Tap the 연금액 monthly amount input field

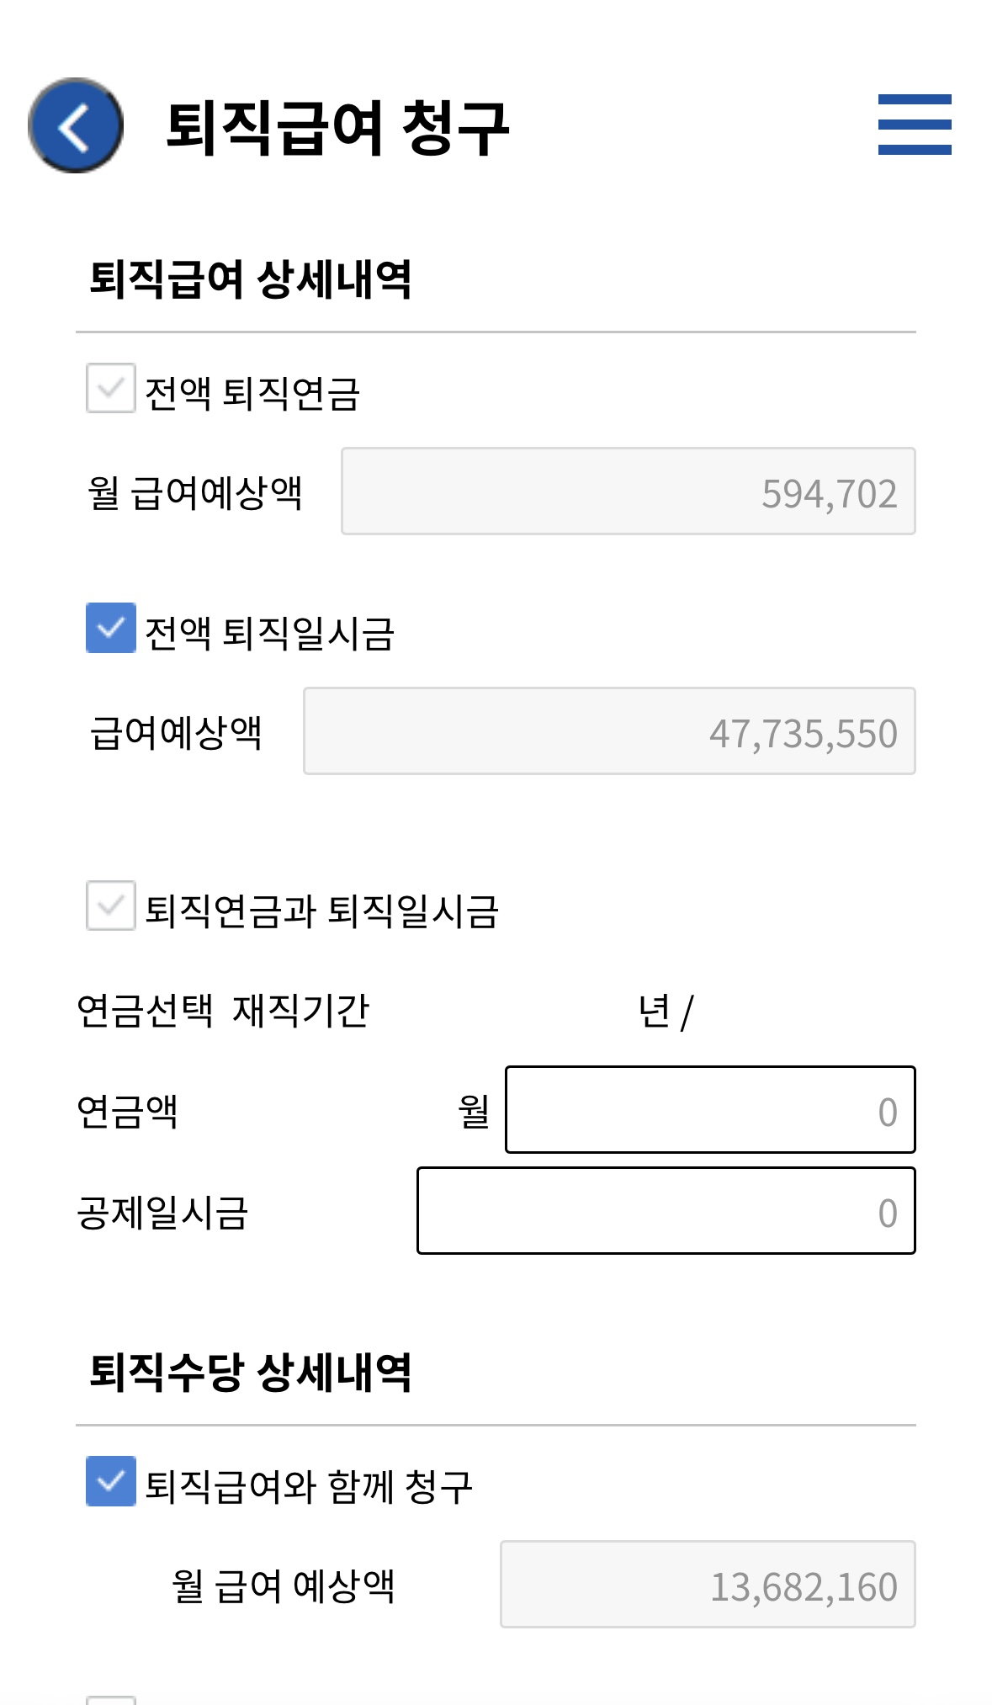709,1111
